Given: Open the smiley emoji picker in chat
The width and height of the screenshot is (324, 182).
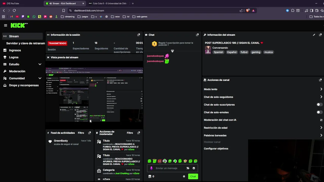Looking at the screenshot, I should point(194,168).
